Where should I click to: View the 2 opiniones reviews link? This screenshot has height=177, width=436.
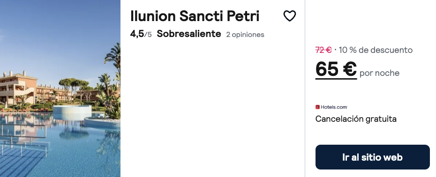245,35
